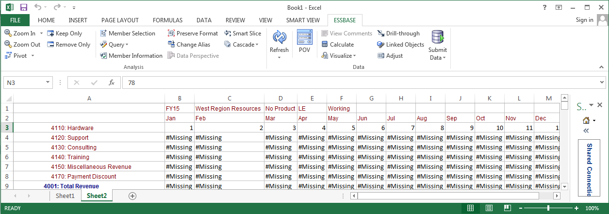Viewport: 609px width, 214px height.
Task: Switch to the FORMULAS tab
Action: tap(167, 20)
